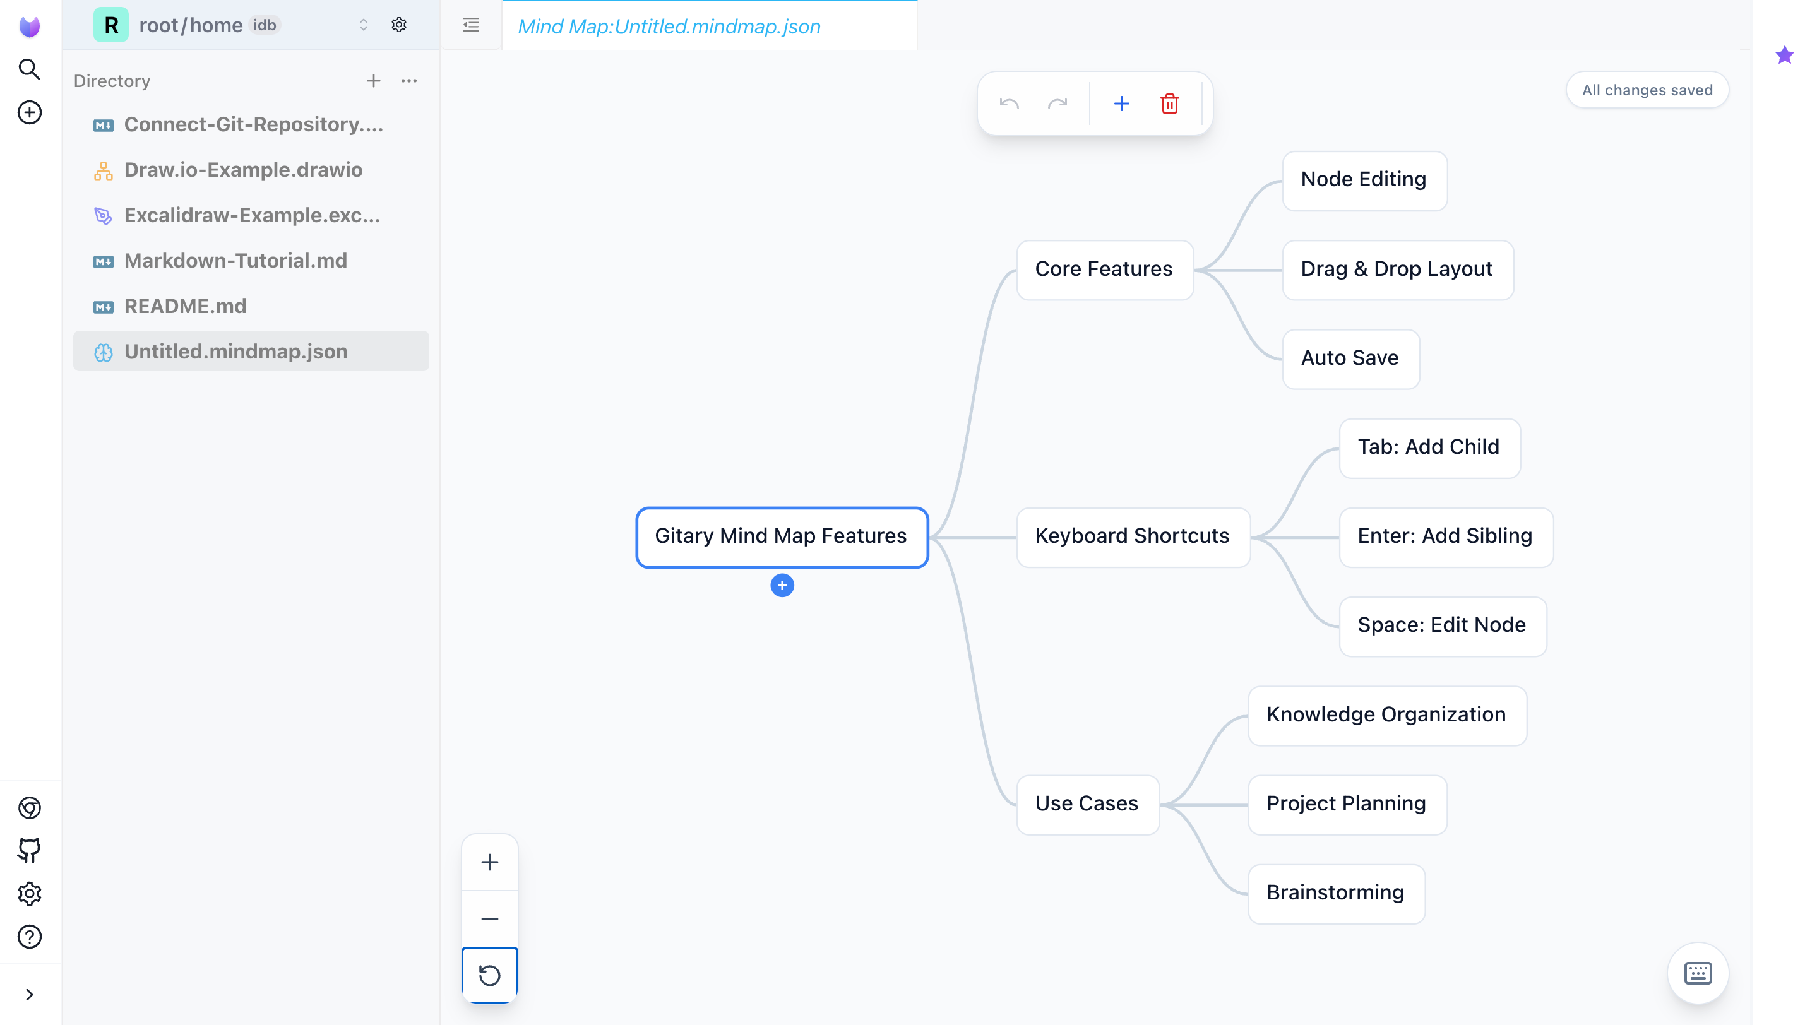The image size is (1817, 1025).
Task: Open Draw.io-Example.drawio file
Action: point(251,170)
